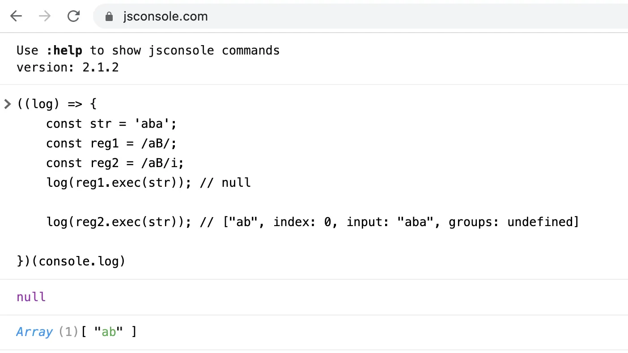Click the null output result

pos(31,297)
